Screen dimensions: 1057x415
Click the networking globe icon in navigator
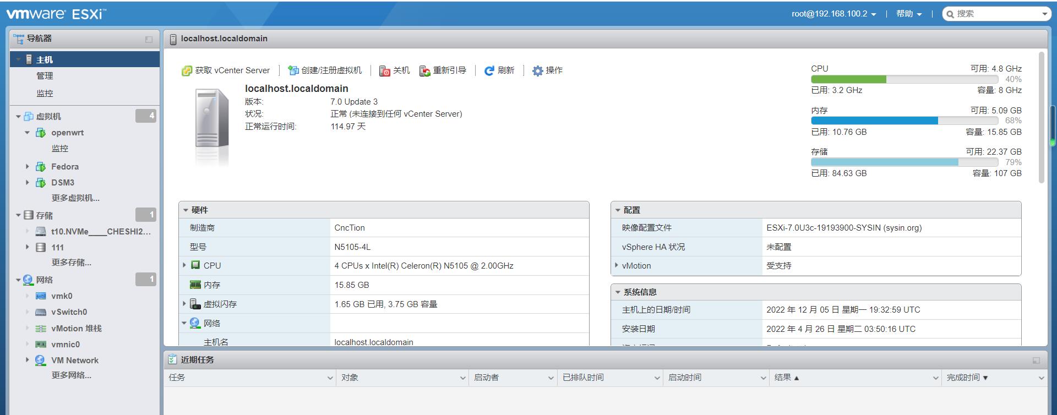[28, 280]
